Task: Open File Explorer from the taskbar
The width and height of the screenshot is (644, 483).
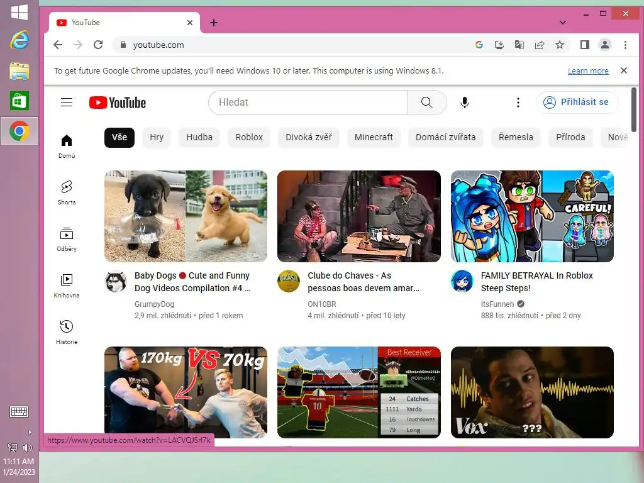Action: coord(19,70)
